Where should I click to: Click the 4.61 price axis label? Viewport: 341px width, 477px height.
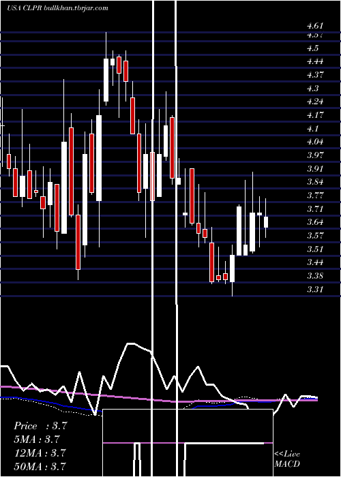(x=315, y=26)
